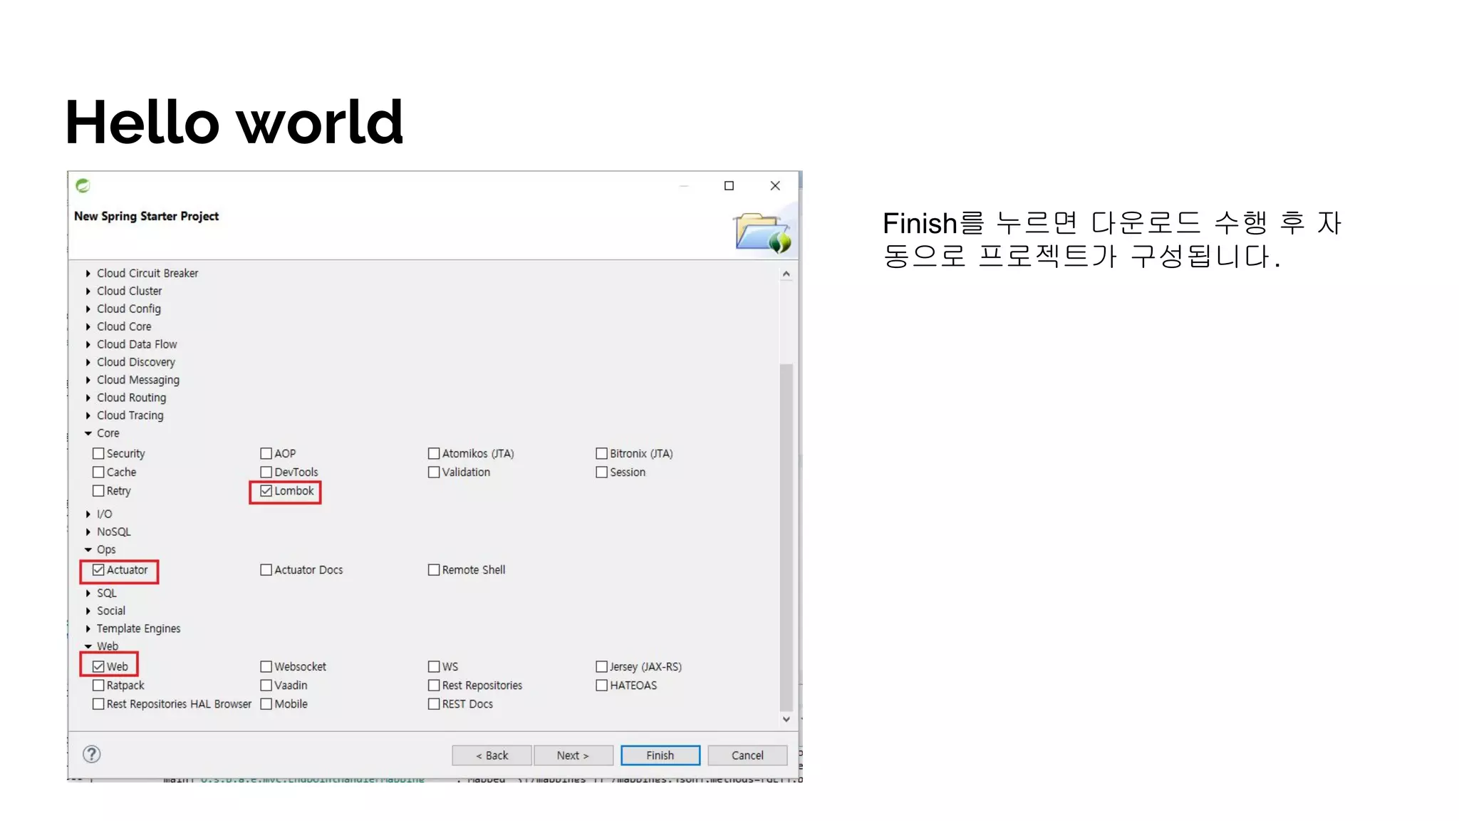Enable the WS checkbox
The height and width of the screenshot is (821, 1459).
433,667
